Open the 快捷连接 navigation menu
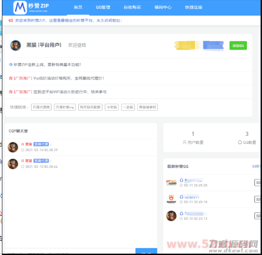Viewport: 262px width, 255px height. [194, 7]
